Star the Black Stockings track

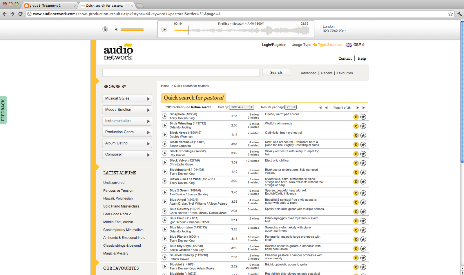click(363, 154)
